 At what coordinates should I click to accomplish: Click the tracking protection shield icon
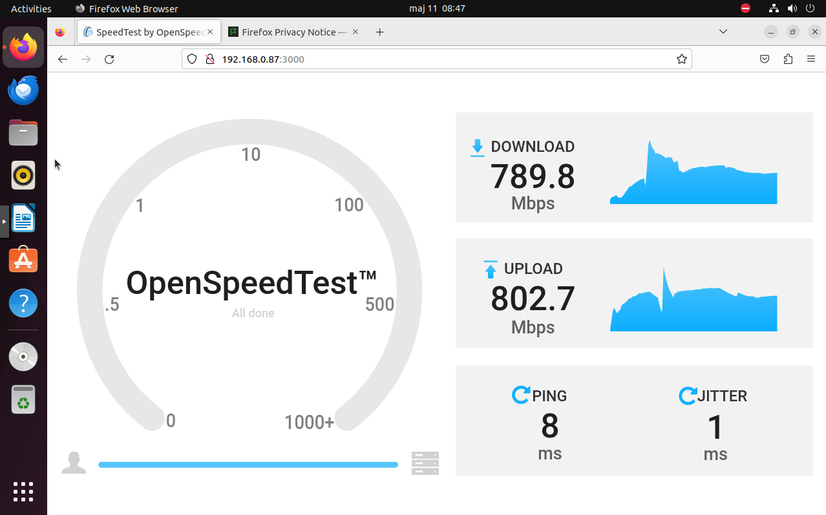tap(192, 59)
